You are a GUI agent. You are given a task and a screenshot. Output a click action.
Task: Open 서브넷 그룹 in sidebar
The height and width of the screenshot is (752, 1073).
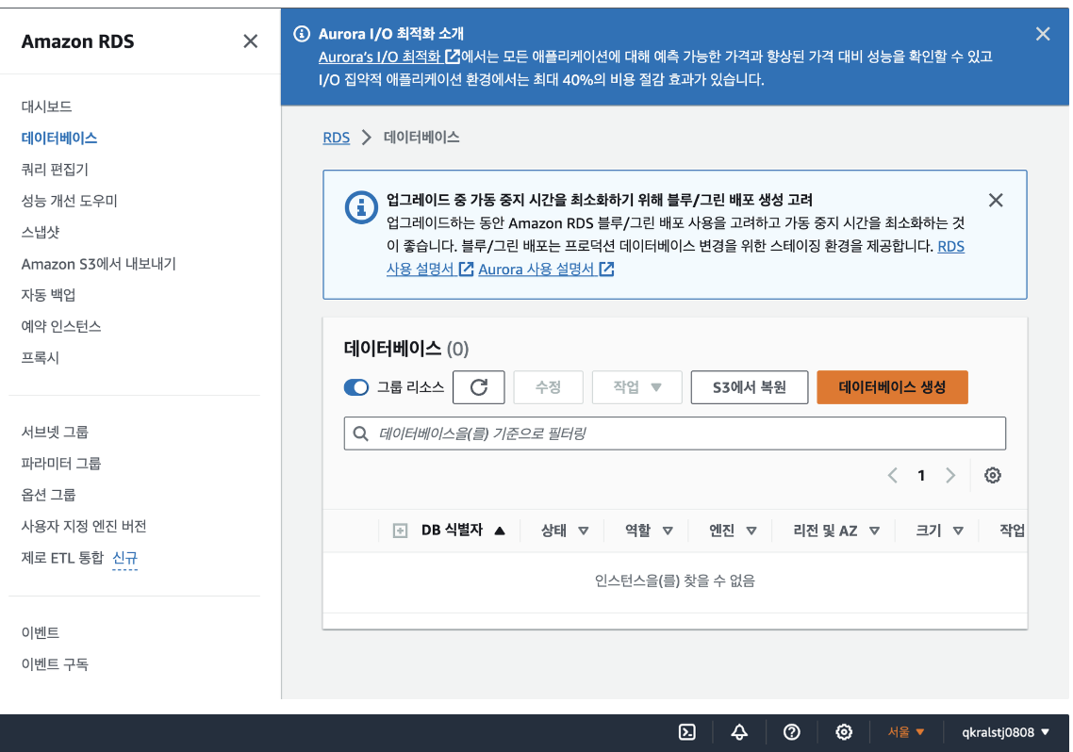click(x=55, y=432)
